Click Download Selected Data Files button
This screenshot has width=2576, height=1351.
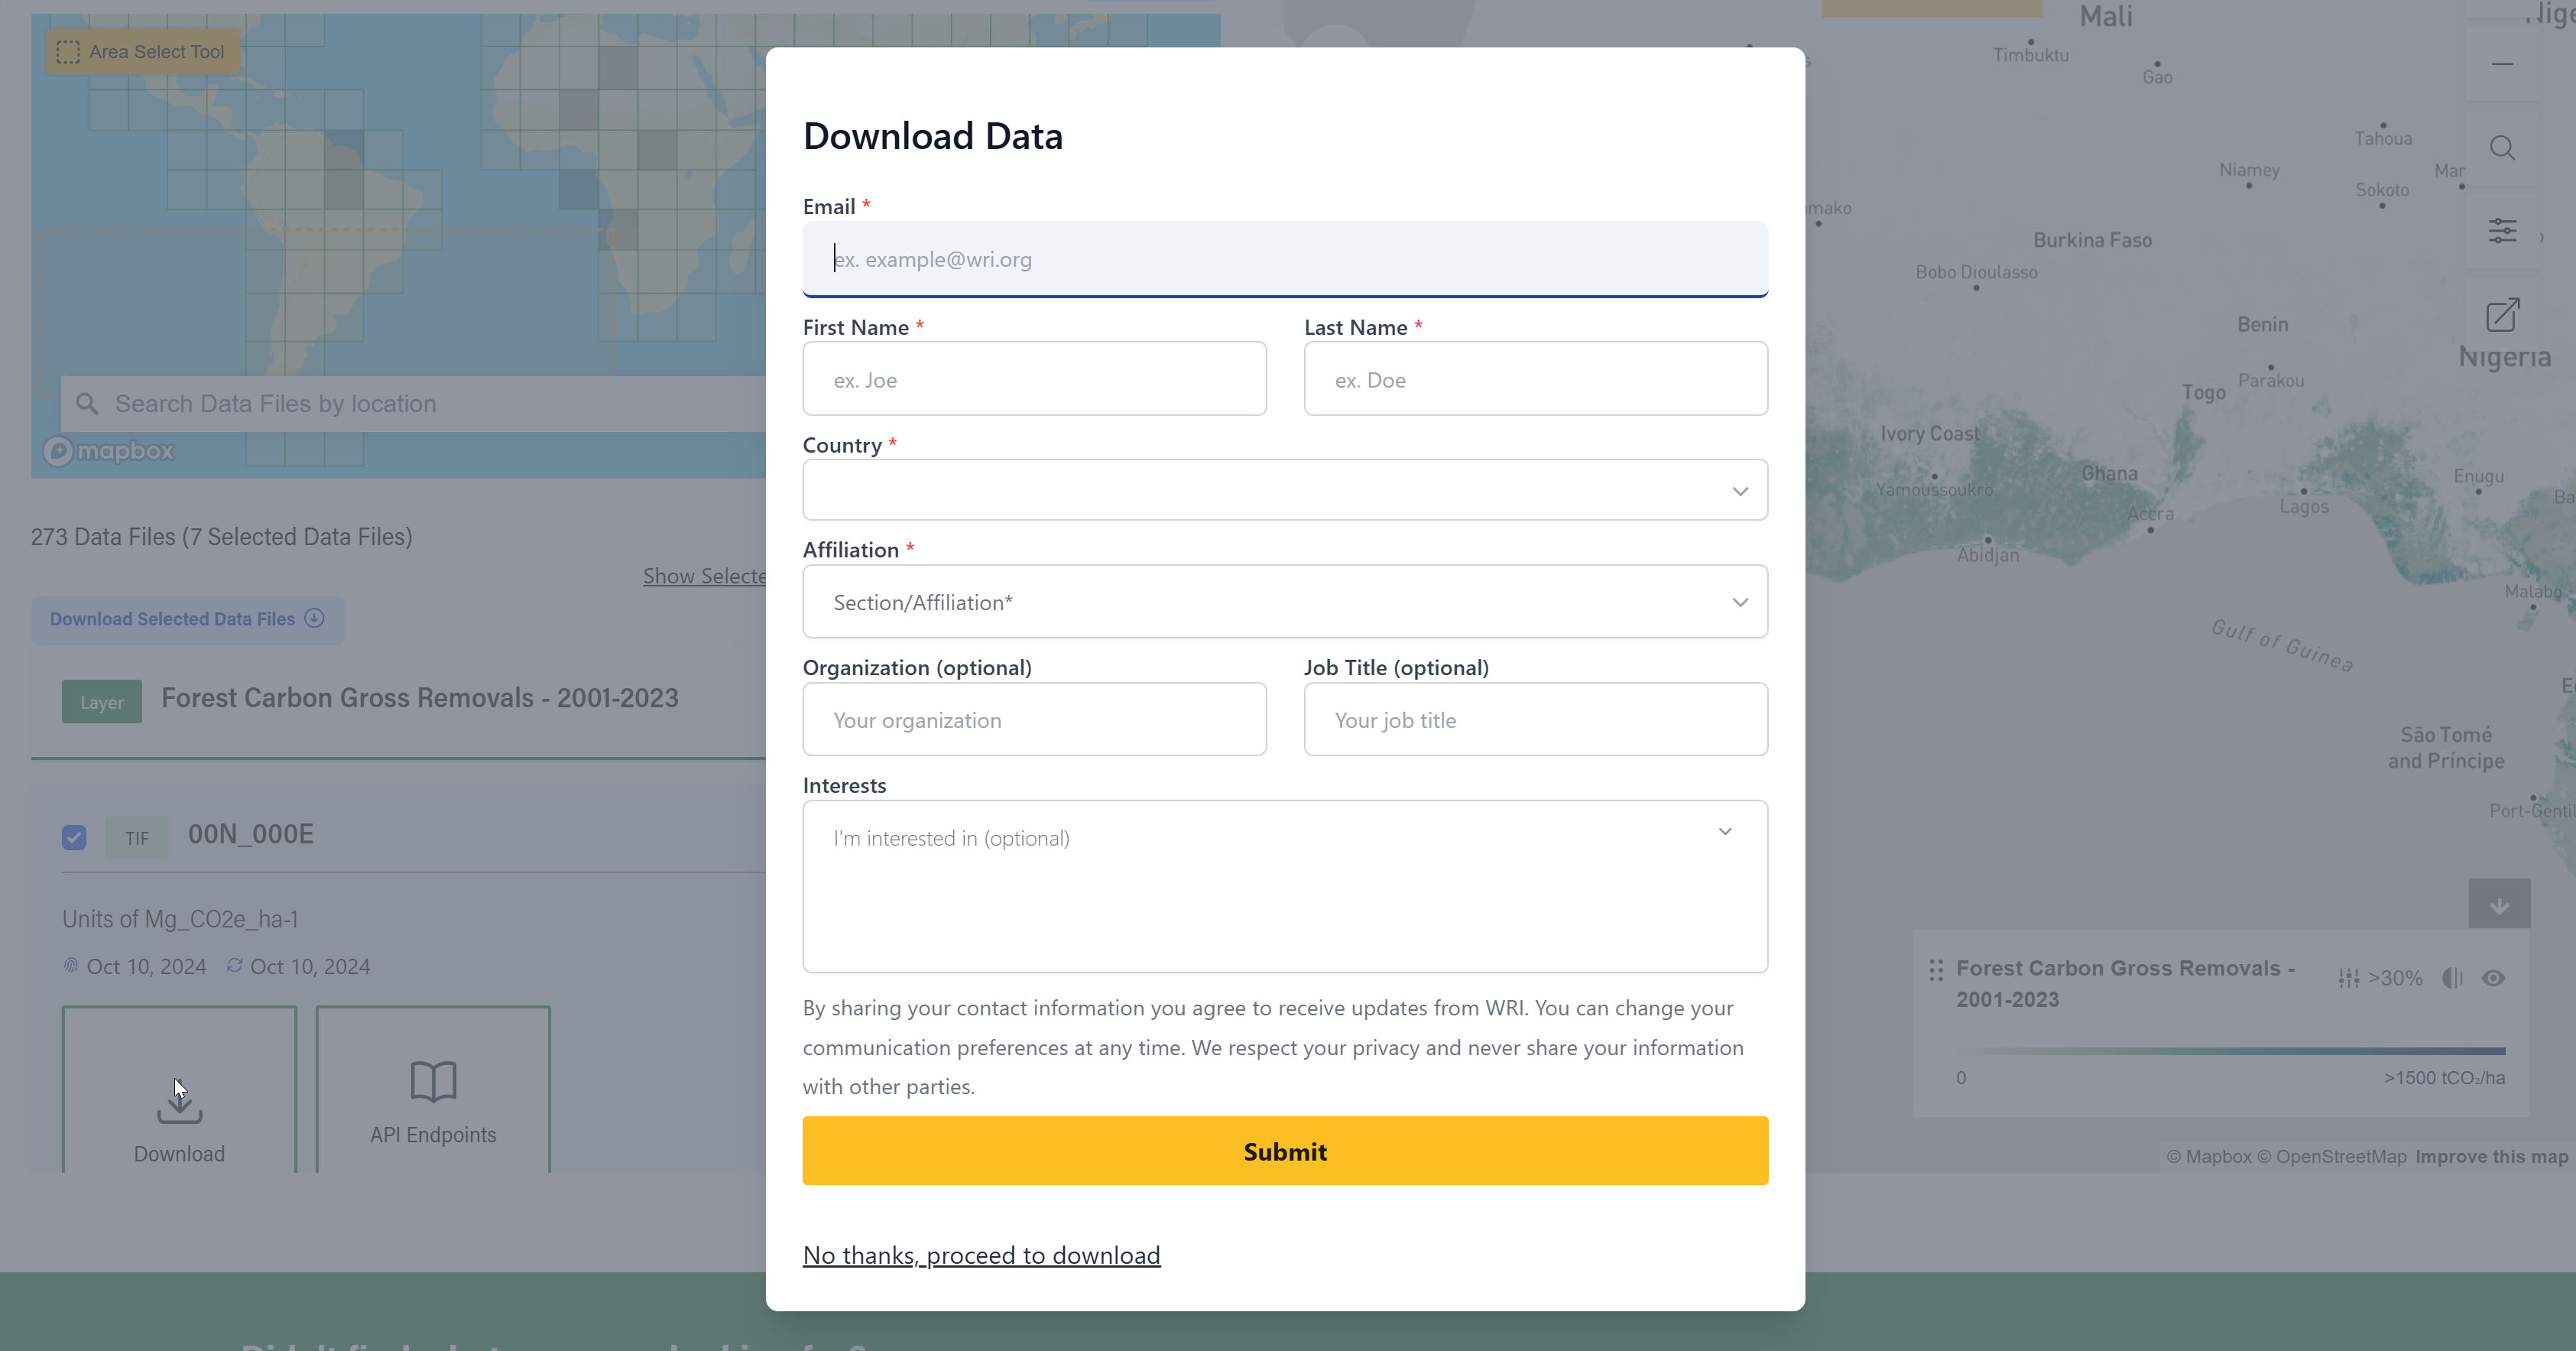(x=187, y=619)
